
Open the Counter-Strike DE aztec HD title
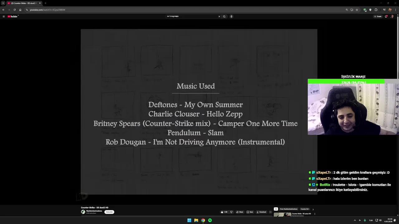tap(301, 214)
